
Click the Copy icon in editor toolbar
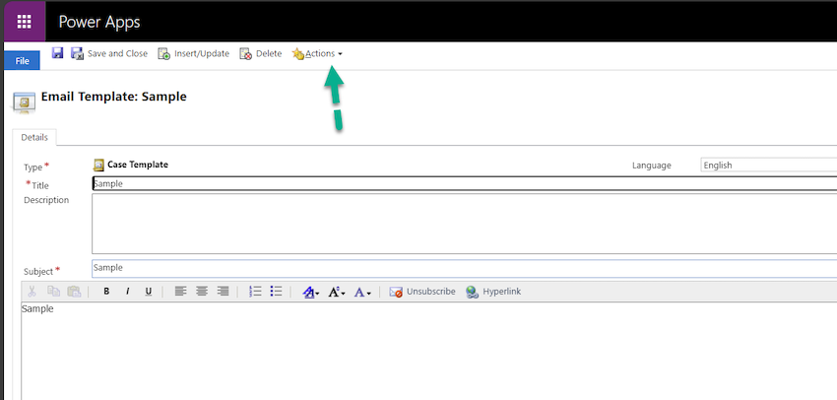coord(53,292)
